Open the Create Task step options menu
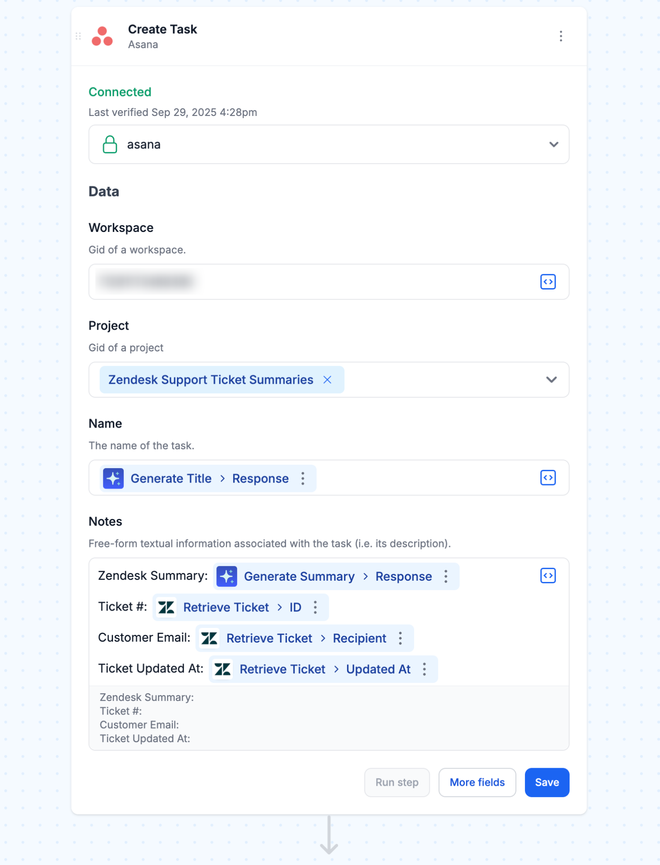This screenshot has height=865, width=660. 560,36
